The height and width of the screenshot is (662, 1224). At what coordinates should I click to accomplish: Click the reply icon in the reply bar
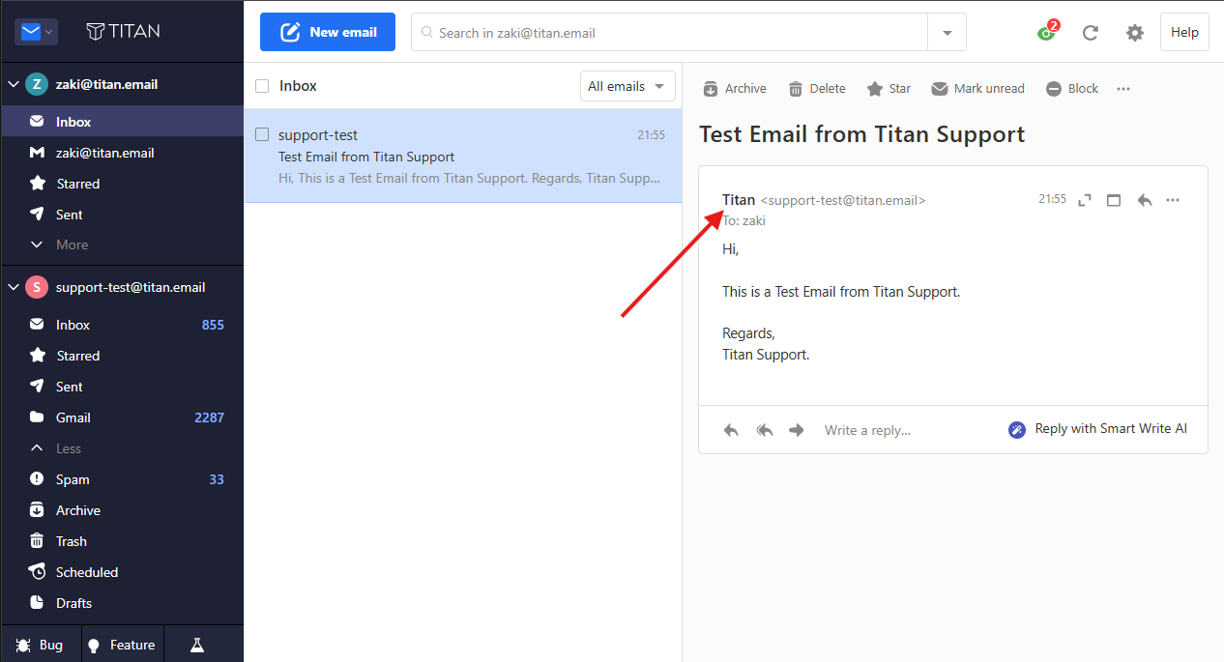[x=731, y=430]
